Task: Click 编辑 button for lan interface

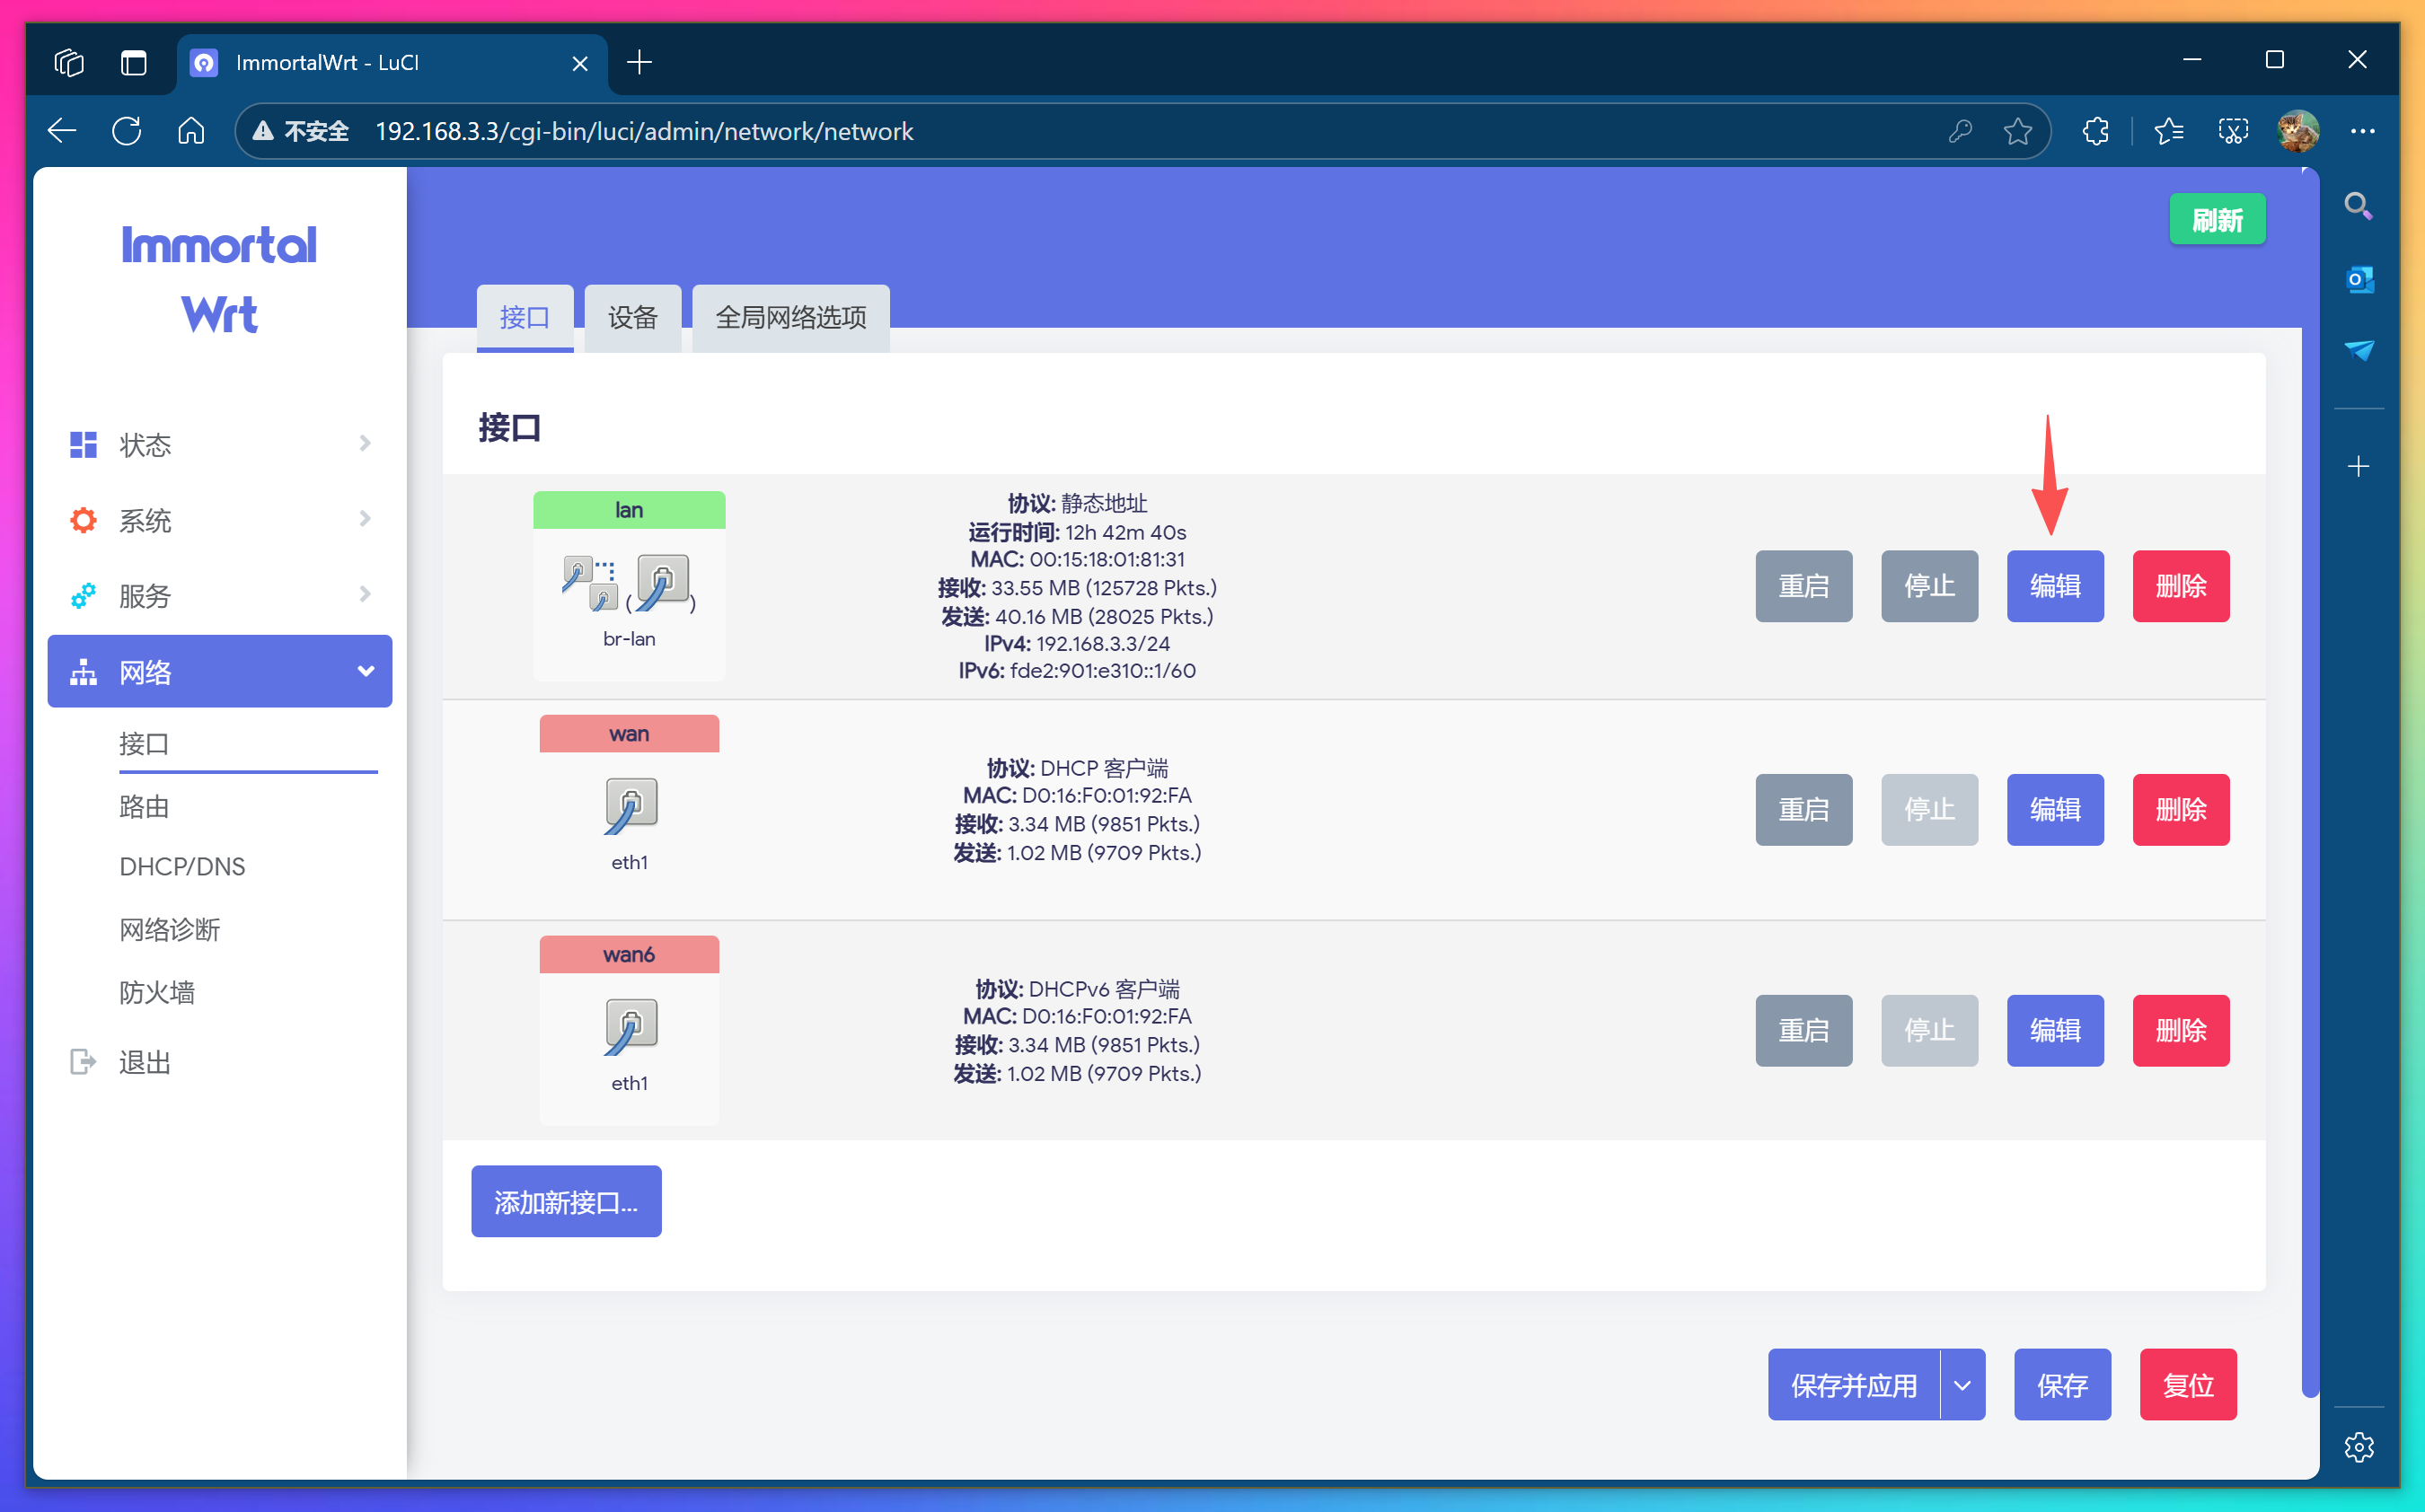Action: click(2054, 586)
